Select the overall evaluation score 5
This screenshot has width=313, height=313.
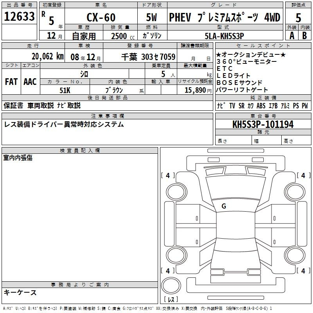298,17
